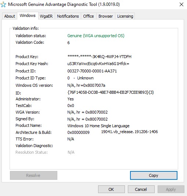
Task: Select the TestCab value 0x0
Action: (71, 106)
